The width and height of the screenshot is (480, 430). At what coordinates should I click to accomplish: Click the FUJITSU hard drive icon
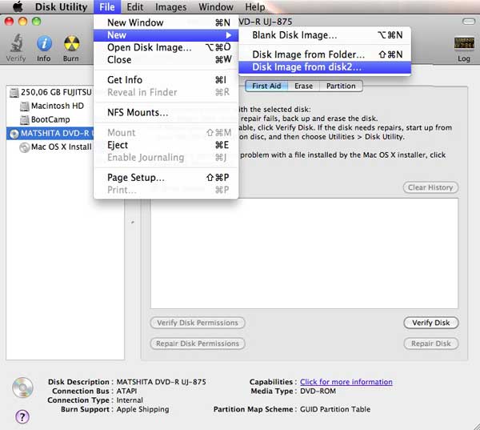click(x=14, y=92)
